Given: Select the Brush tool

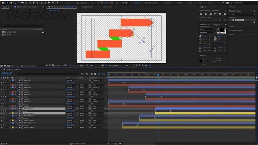Looking at the screenshot, I should [42, 3].
